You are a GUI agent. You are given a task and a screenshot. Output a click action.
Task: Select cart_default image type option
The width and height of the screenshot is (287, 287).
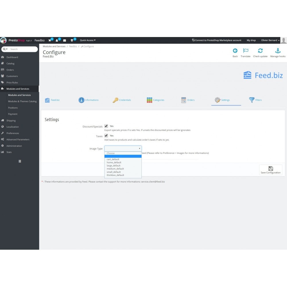(x=123, y=159)
